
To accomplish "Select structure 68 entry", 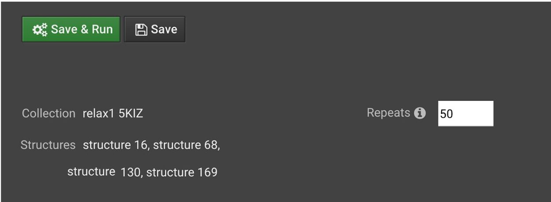I will tap(186, 145).
